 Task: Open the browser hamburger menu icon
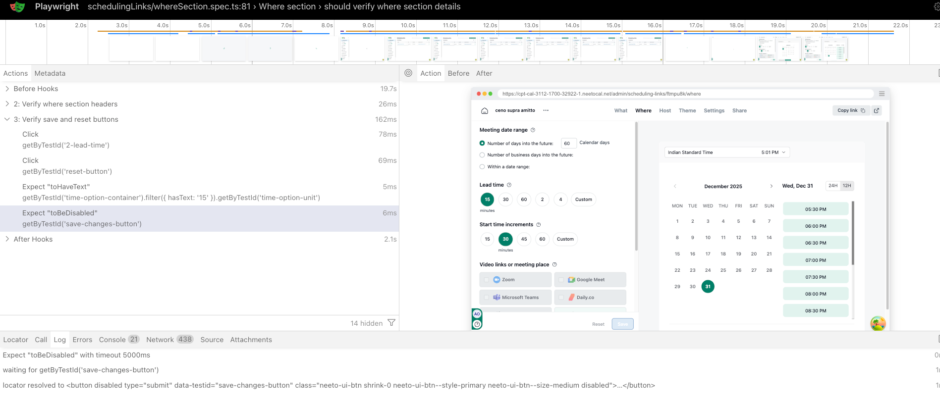[882, 94]
